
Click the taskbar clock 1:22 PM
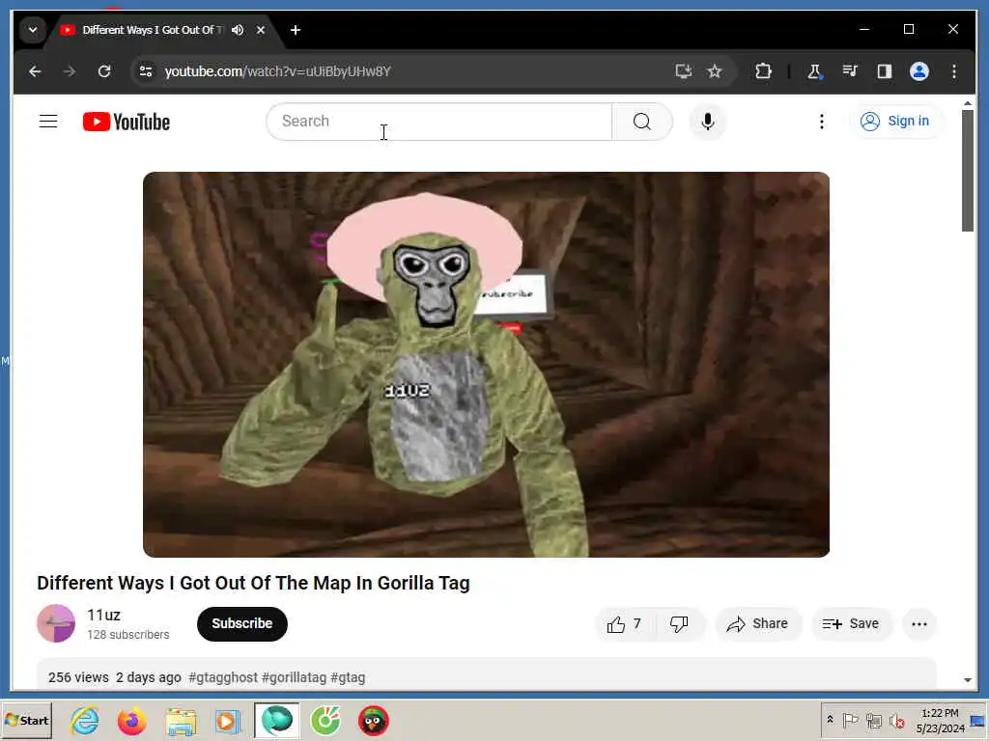pos(940,720)
